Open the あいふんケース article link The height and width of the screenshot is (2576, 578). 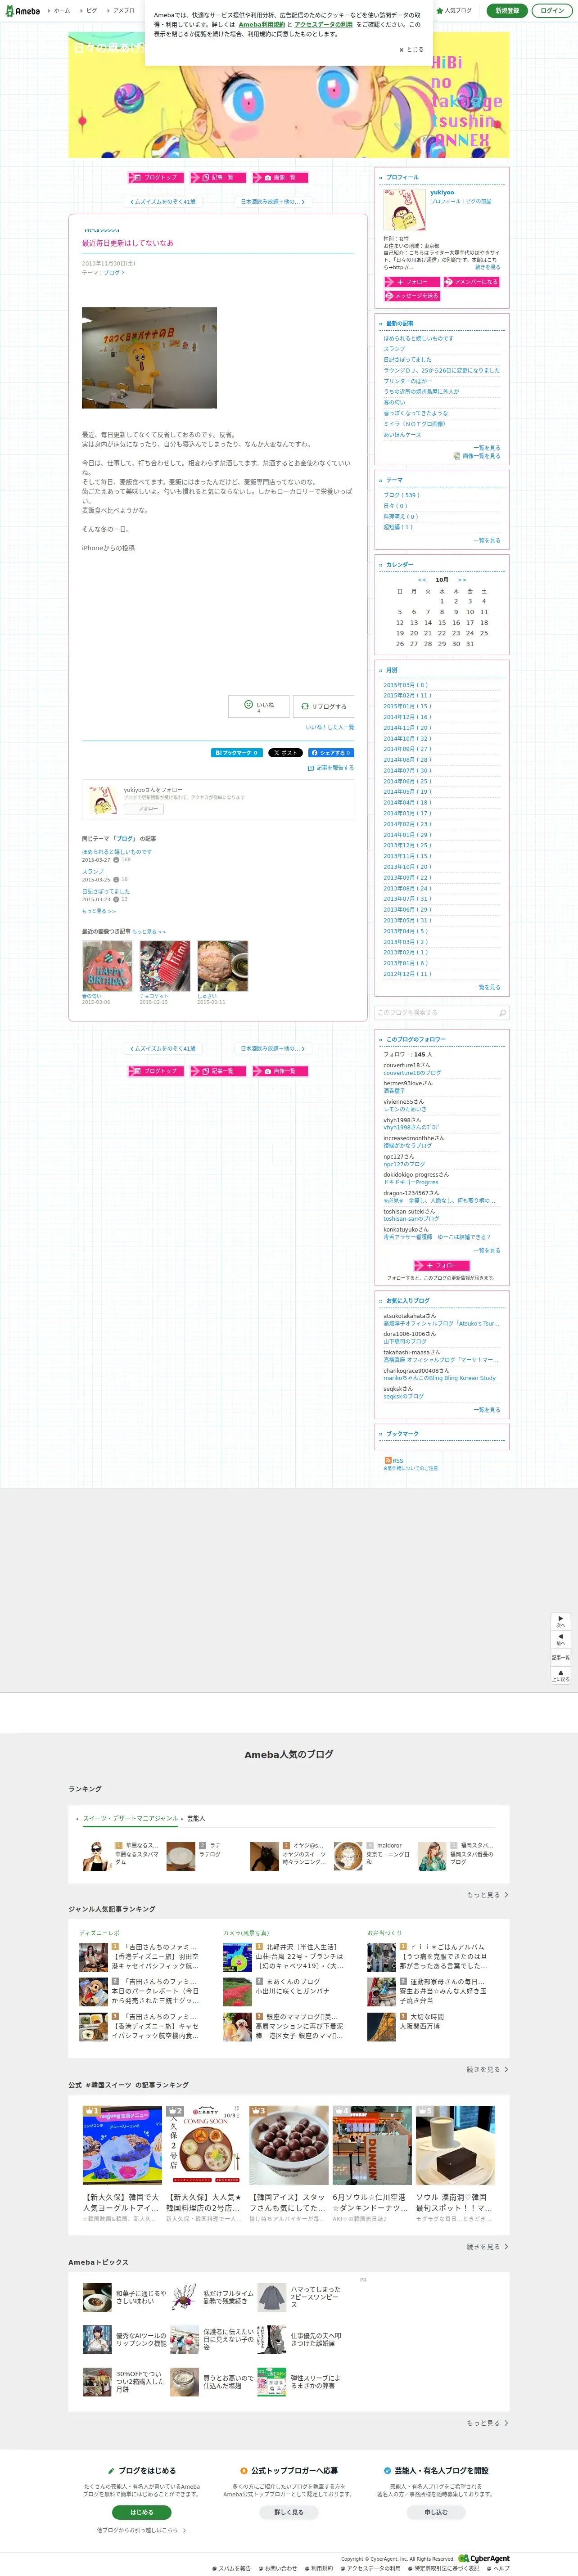(402, 435)
